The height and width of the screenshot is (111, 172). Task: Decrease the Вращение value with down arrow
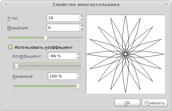(81, 29)
